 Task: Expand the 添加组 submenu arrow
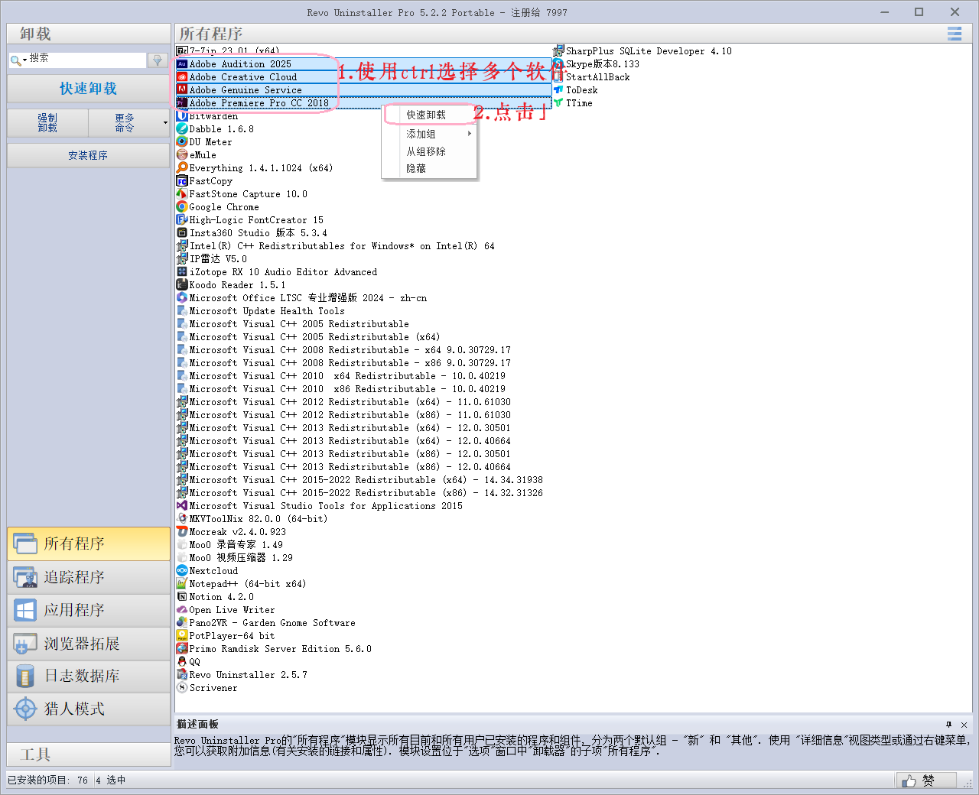click(x=470, y=134)
